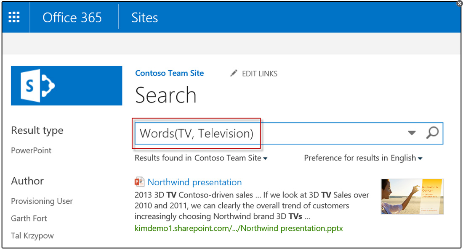Close the image overlay with X button

pyautogui.click(x=460, y=3)
